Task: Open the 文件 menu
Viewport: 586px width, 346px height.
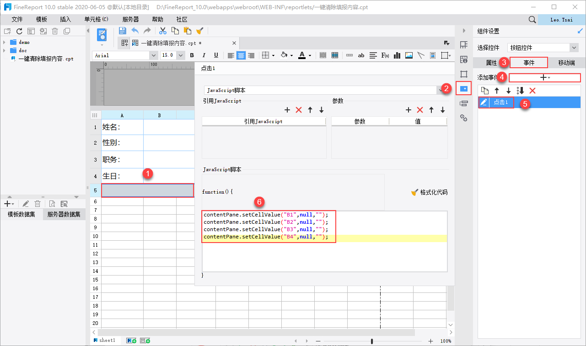Action: coord(17,20)
